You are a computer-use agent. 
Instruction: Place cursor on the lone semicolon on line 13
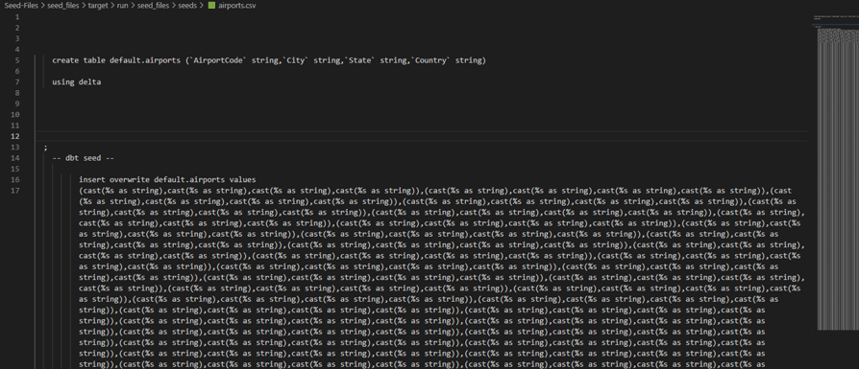pyautogui.click(x=45, y=147)
